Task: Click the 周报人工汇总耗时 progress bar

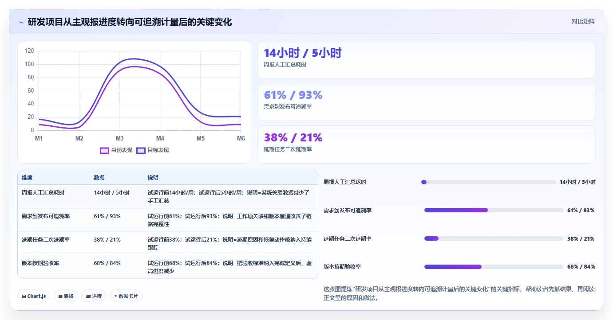Action: (x=488, y=182)
